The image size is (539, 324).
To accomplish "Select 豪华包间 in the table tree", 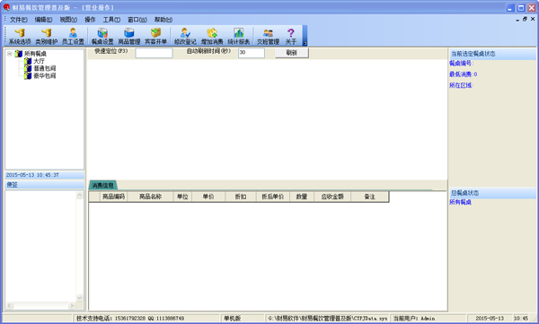I will (x=44, y=75).
